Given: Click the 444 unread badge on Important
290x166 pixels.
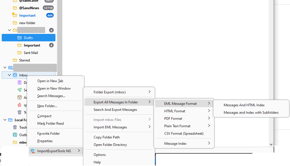Looking at the screenshot, I should click(50, 15).
